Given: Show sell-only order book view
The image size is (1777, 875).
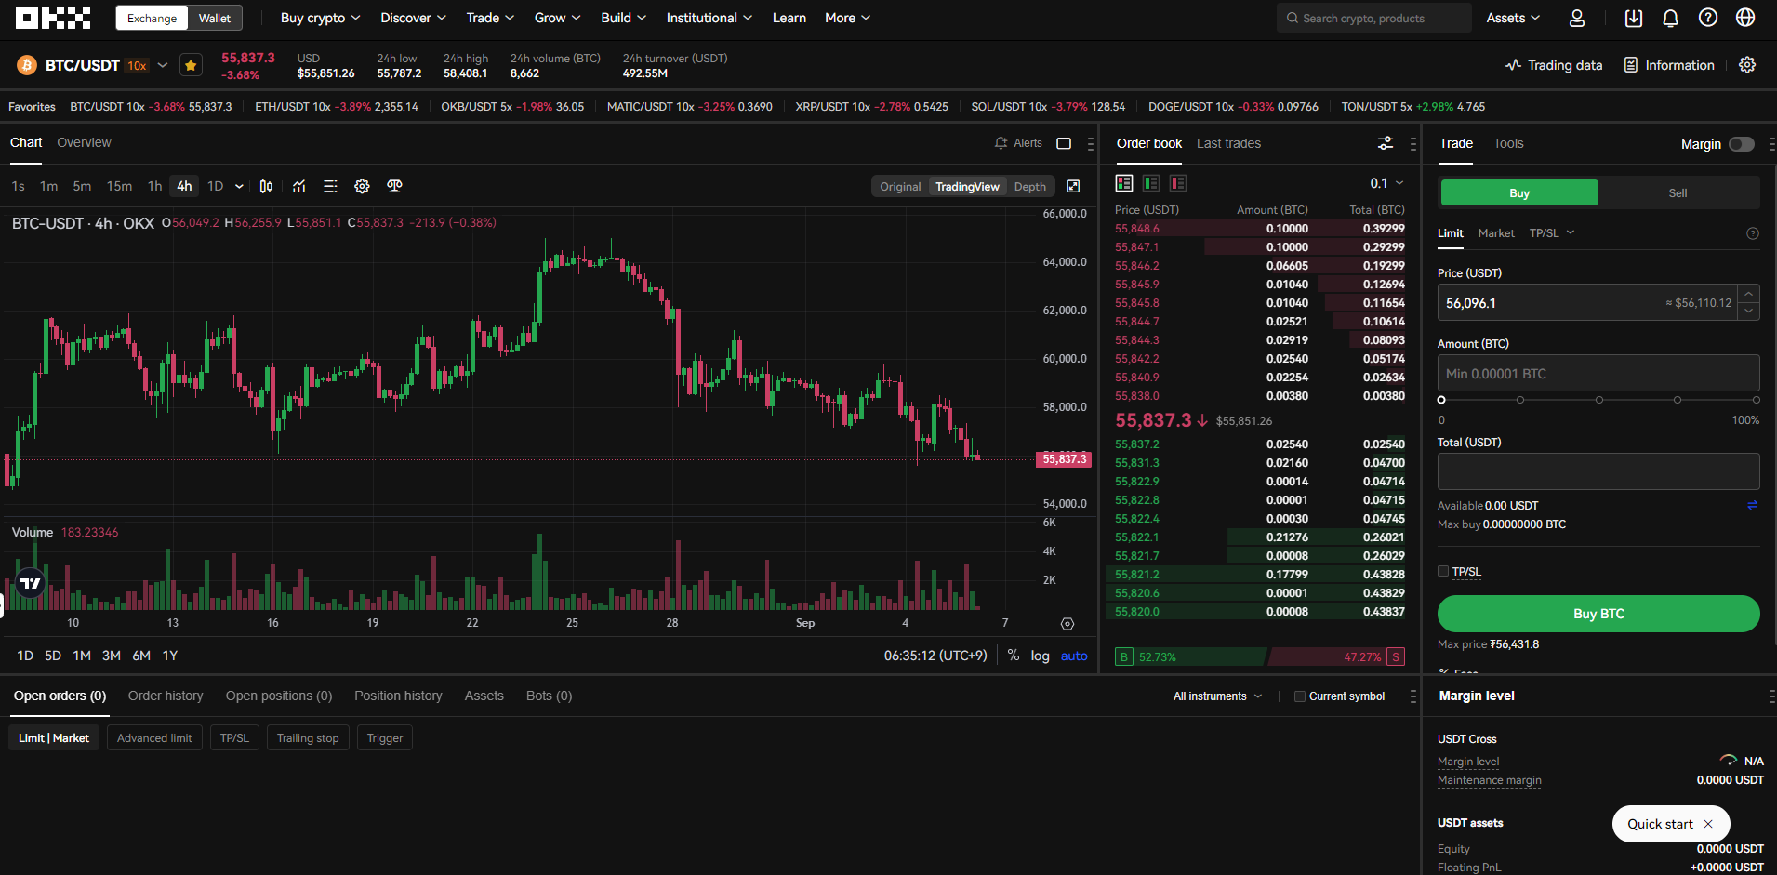Looking at the screenshot, I should tap(1178, 183).
